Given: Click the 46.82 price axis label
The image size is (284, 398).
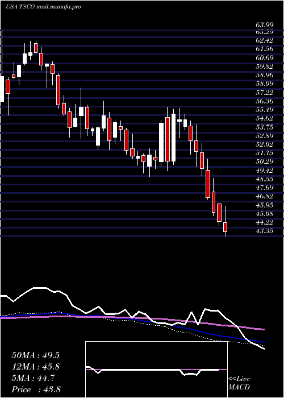Looking at the screenshot, I should [265, 196].
